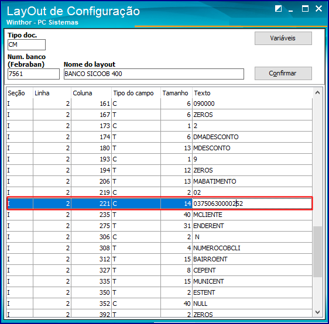Select the ESTENT text cell

(252, 292)
